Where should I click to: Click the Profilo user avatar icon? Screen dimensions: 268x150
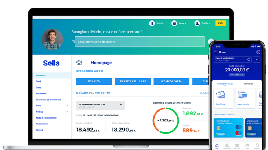(x=197, y=23)
